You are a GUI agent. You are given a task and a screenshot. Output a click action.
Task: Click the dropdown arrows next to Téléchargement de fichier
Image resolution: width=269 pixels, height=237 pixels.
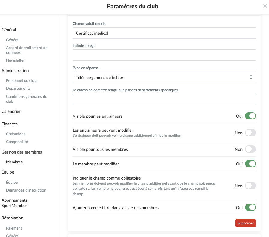click(x=251, y=77)
